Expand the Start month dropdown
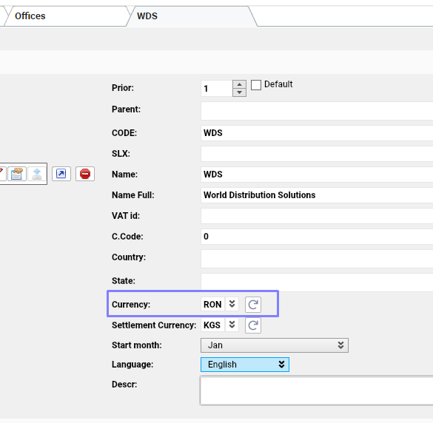Screen dimensions: 433x423 click(x=275, y=345)
